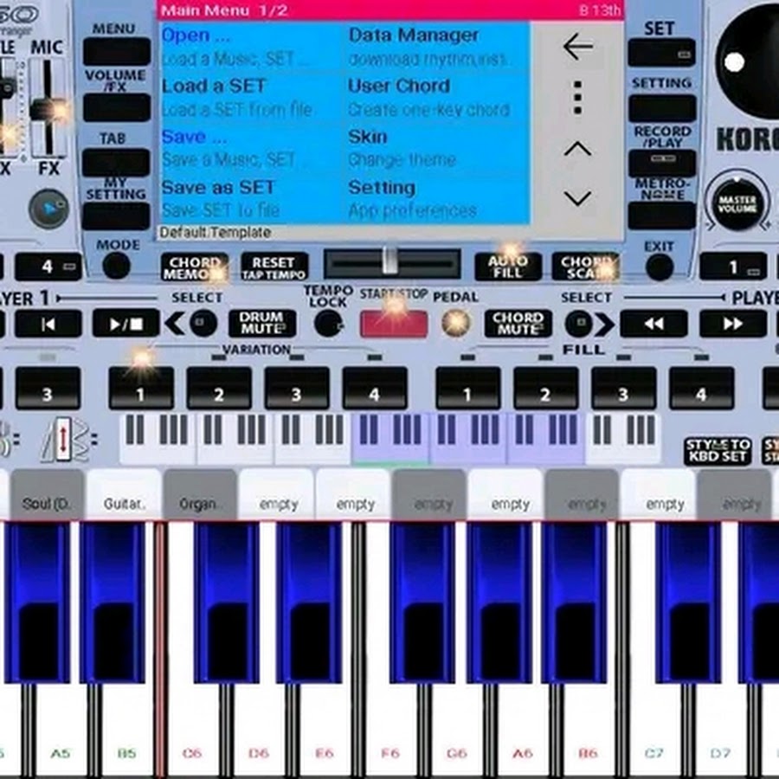Open the VOLUME/FX panel button
The image size is (779, 779).
[117, 107]
